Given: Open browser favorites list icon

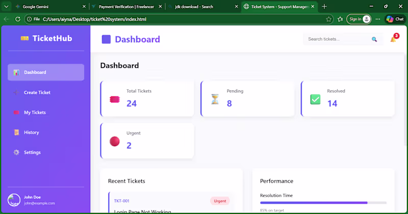Looking at the screenshot, I should (340, 19).
